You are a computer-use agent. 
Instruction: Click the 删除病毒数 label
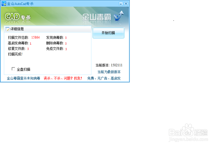tap(55, 43)
